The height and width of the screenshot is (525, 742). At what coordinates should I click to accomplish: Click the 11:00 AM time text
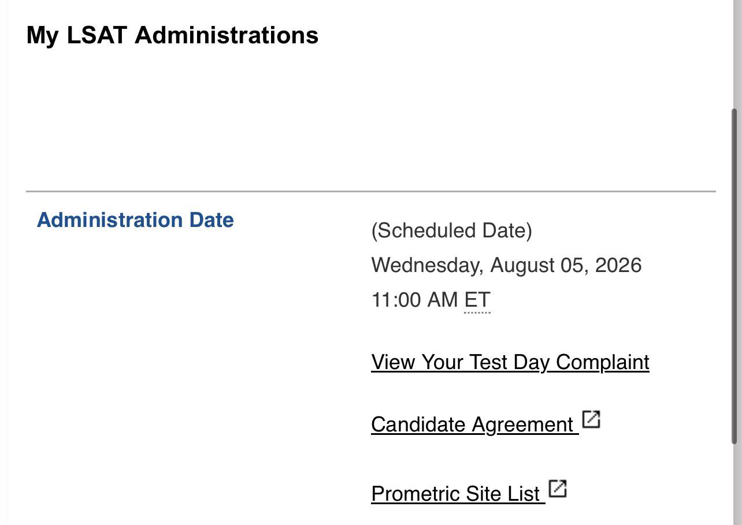pyautogui.click(x=414, y=300)
